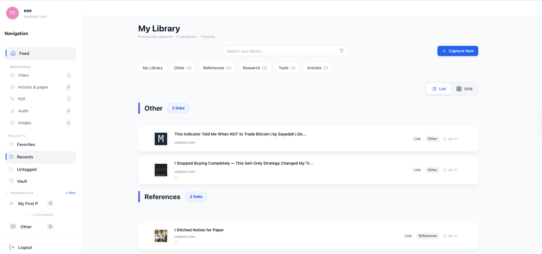This screenshot has width=542, height=254.
Task: Click the Images picture icon
Action: pos(12,123)
